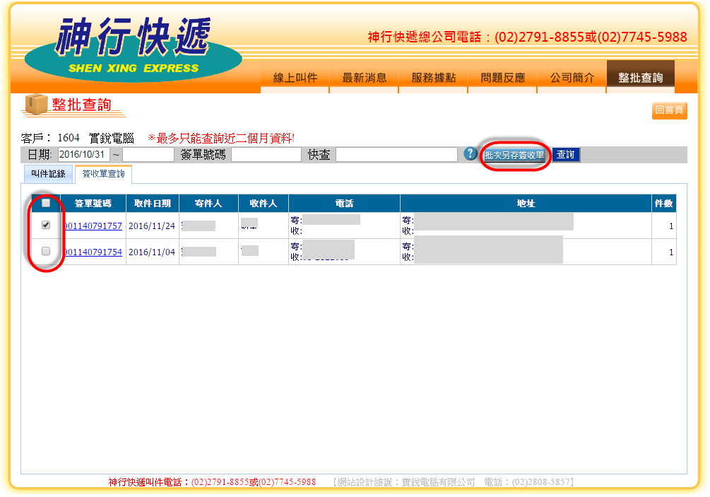The width and height of the screenshot is (710, 497).
Task: Open the 線上叫件 navigation menu
Action: (295, 78)
